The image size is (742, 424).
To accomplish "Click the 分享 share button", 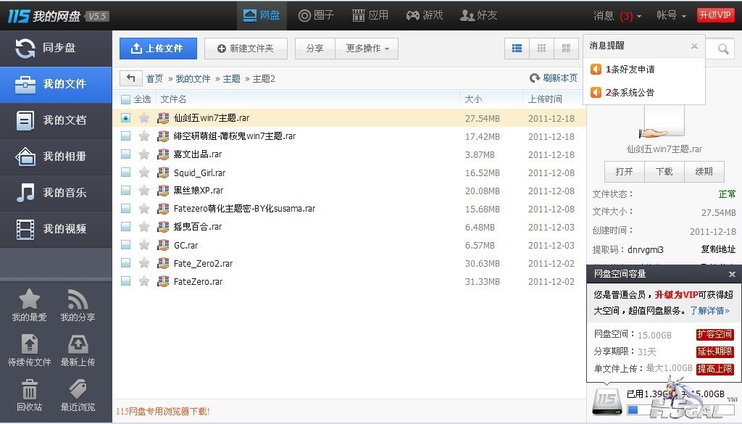I will pos(314,49).
